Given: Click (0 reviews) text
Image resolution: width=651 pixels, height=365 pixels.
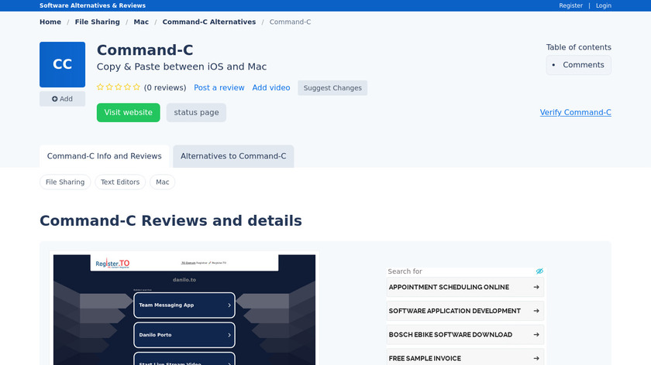Looking at the screenshot, I should coord(165,88).
